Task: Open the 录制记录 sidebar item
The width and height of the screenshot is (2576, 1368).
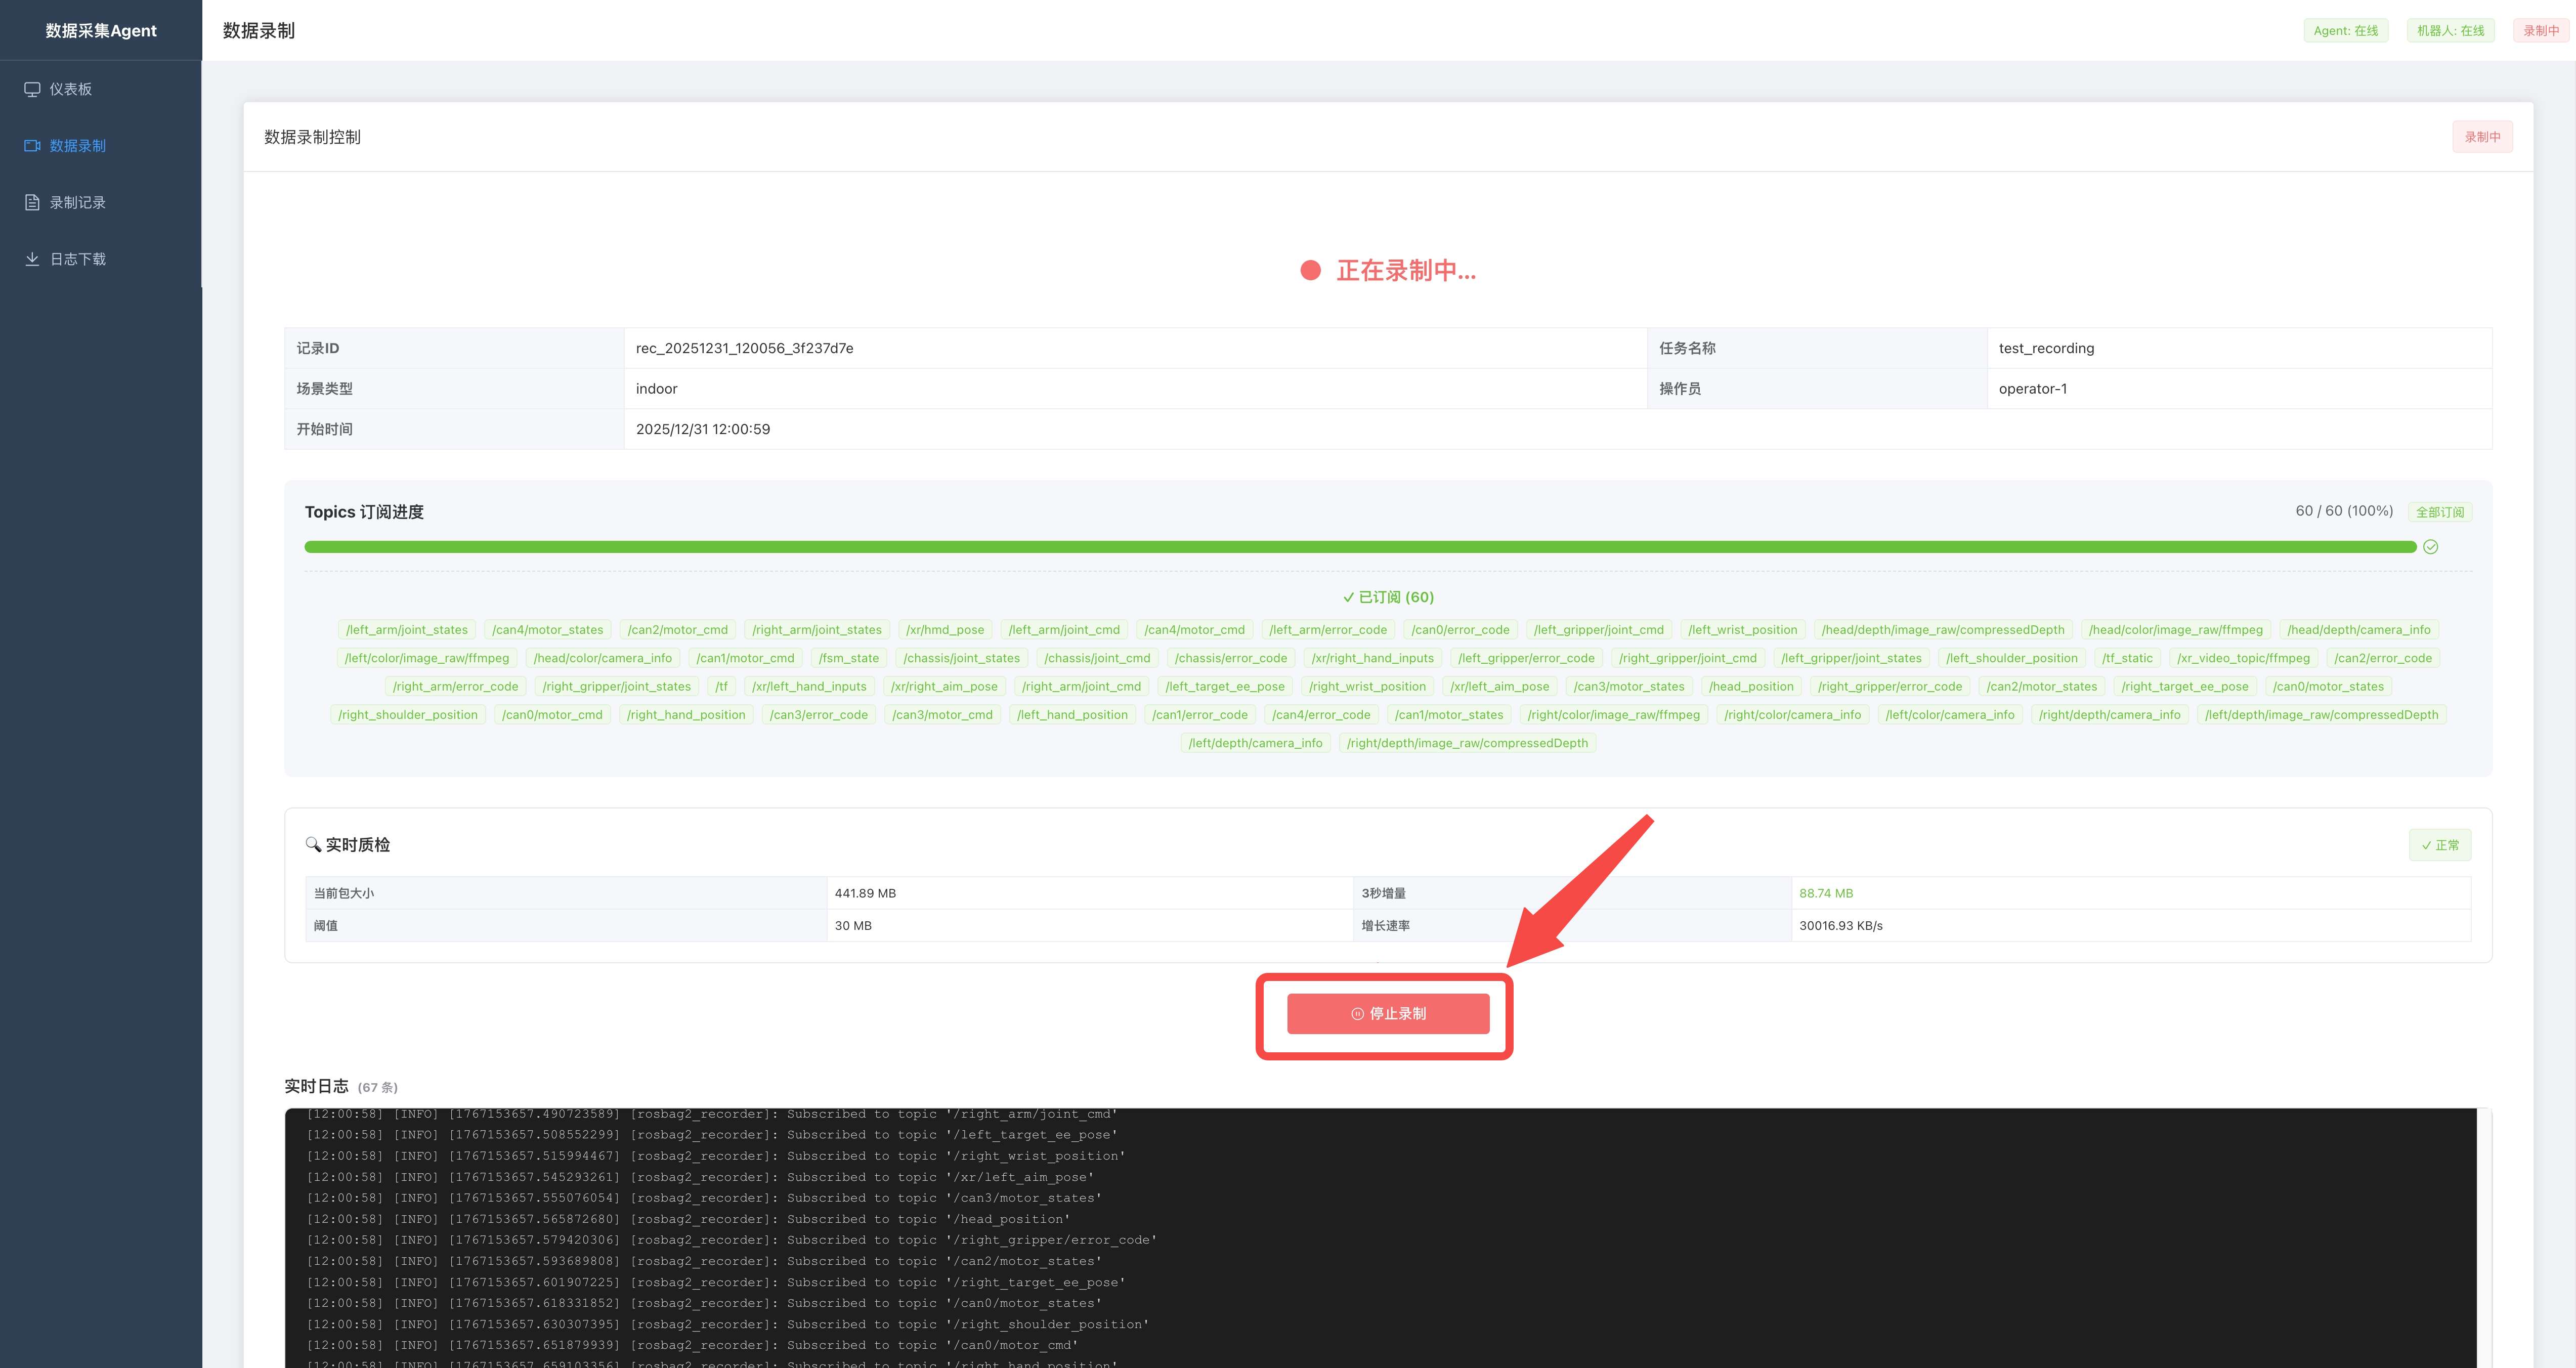Action: click(100, 202)
